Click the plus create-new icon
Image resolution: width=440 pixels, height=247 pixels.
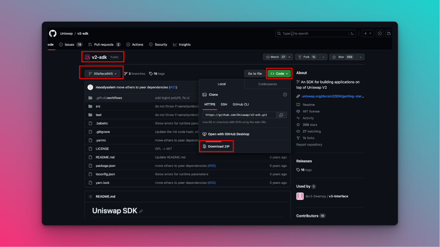click(365, 34)
